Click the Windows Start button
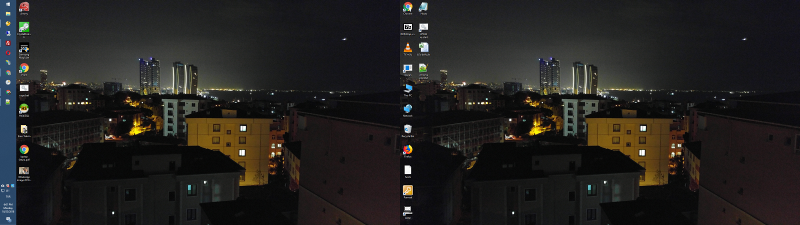800x225 pixels. (x=8, y=4)
